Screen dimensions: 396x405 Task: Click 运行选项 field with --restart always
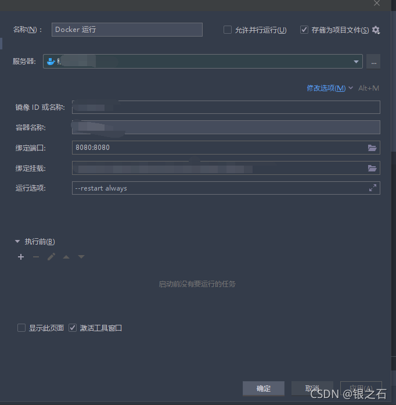(226, 188)
